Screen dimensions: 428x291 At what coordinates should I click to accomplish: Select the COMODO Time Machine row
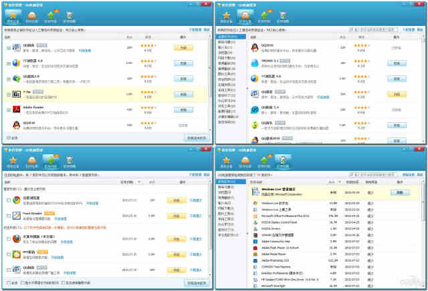tap(336, 267)
